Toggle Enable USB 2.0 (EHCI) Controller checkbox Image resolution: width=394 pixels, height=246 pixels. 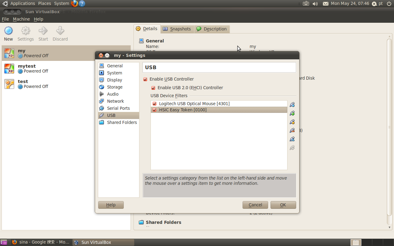point(153,88)
